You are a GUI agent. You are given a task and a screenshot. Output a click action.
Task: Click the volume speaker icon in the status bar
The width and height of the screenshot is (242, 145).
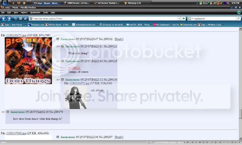[232, 142]
